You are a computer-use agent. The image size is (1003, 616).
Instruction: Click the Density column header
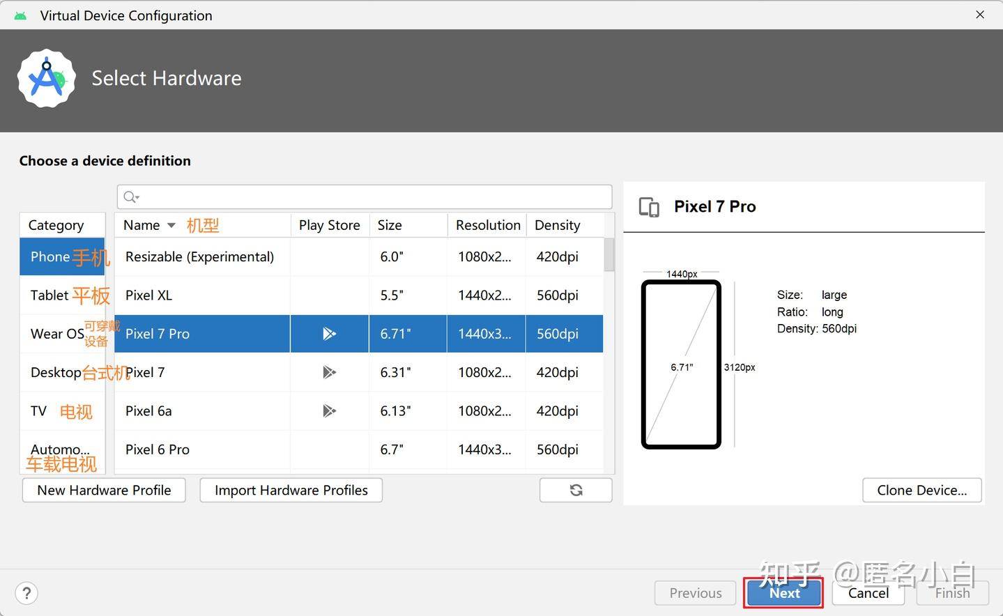tap(565, 225)
